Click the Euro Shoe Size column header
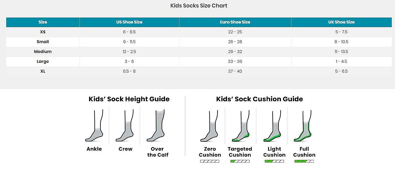 [235, 22]
